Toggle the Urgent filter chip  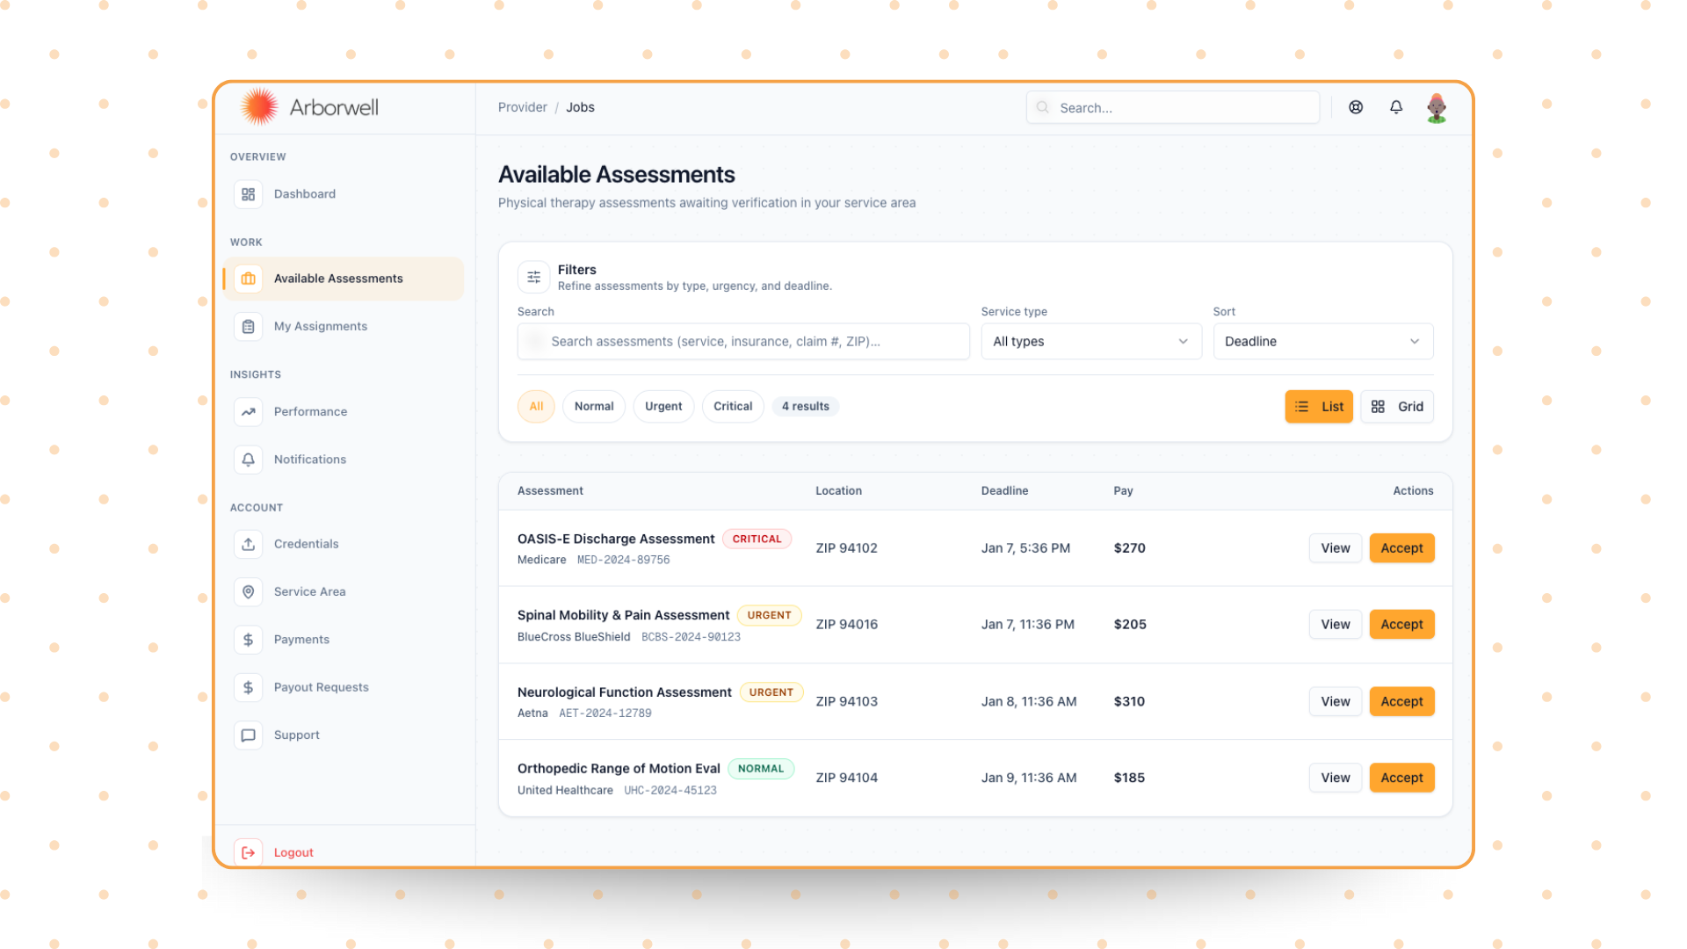pos(663,407)
